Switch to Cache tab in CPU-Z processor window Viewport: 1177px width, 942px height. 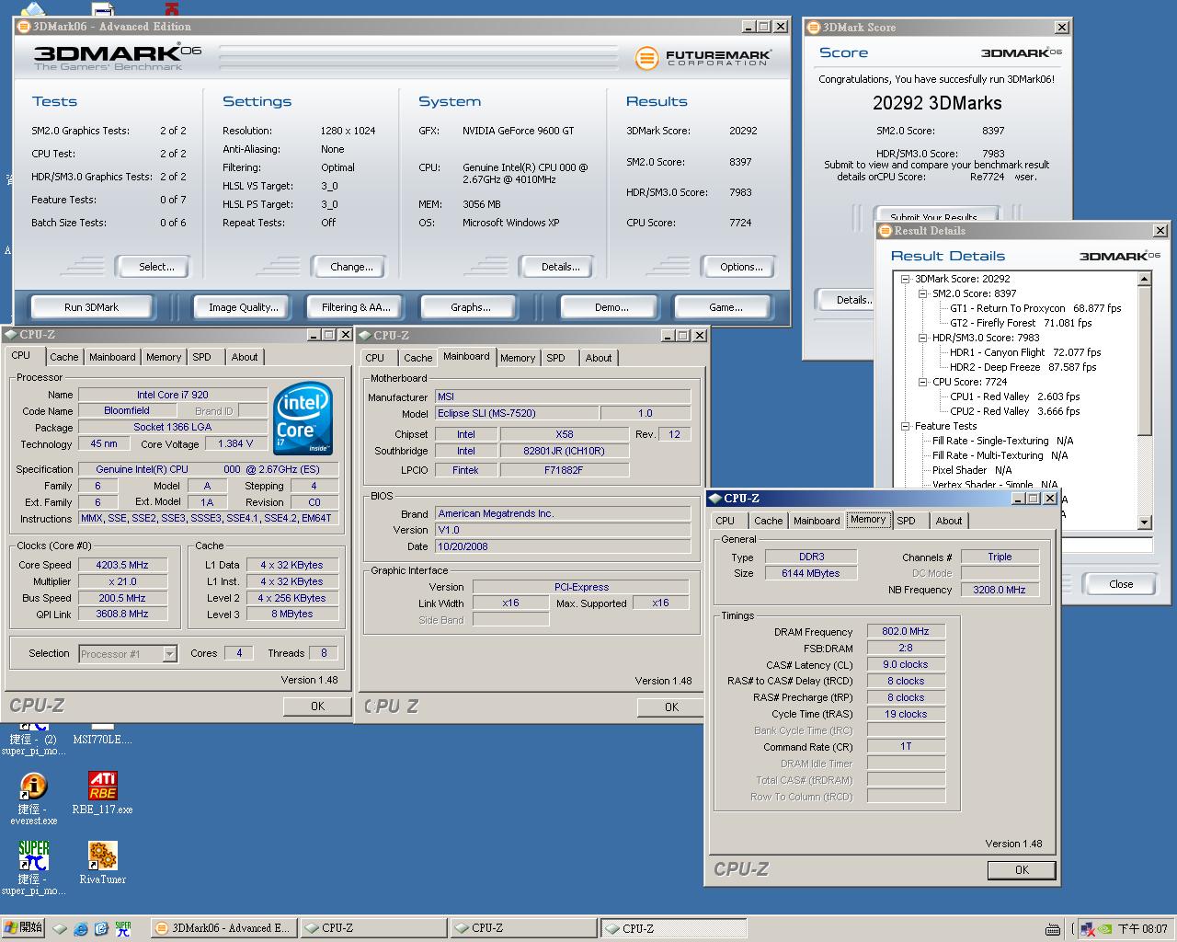(64, 357)
